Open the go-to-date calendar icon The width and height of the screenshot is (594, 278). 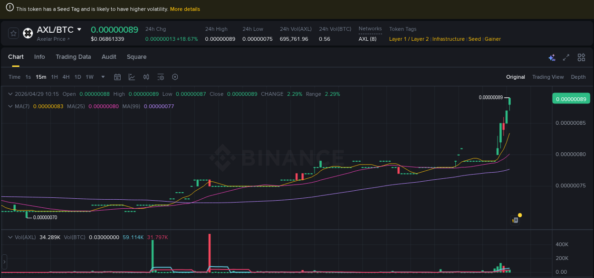(117, 77)
